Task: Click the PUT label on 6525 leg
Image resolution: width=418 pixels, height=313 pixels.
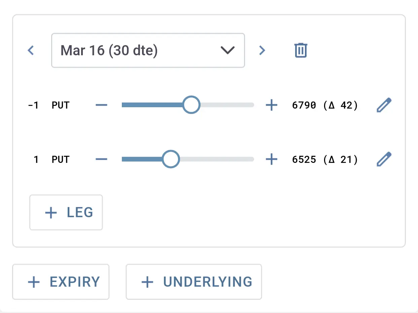Action: [61, 159]
